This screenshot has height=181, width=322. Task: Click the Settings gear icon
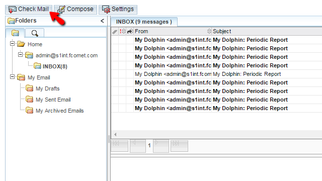pyautogui.click(x=106, y=10)
